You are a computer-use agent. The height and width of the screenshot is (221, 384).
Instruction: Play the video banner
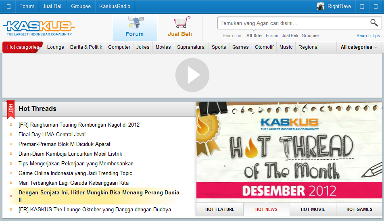pos(192,75)
